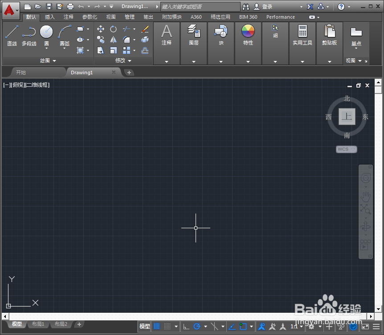Select the Mirror tool
The width and height of the screenshot is (384, 335).
113,40
